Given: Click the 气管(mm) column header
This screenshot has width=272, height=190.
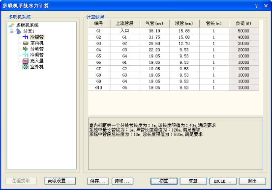Looking at the screenshot, I should [154, 24].
